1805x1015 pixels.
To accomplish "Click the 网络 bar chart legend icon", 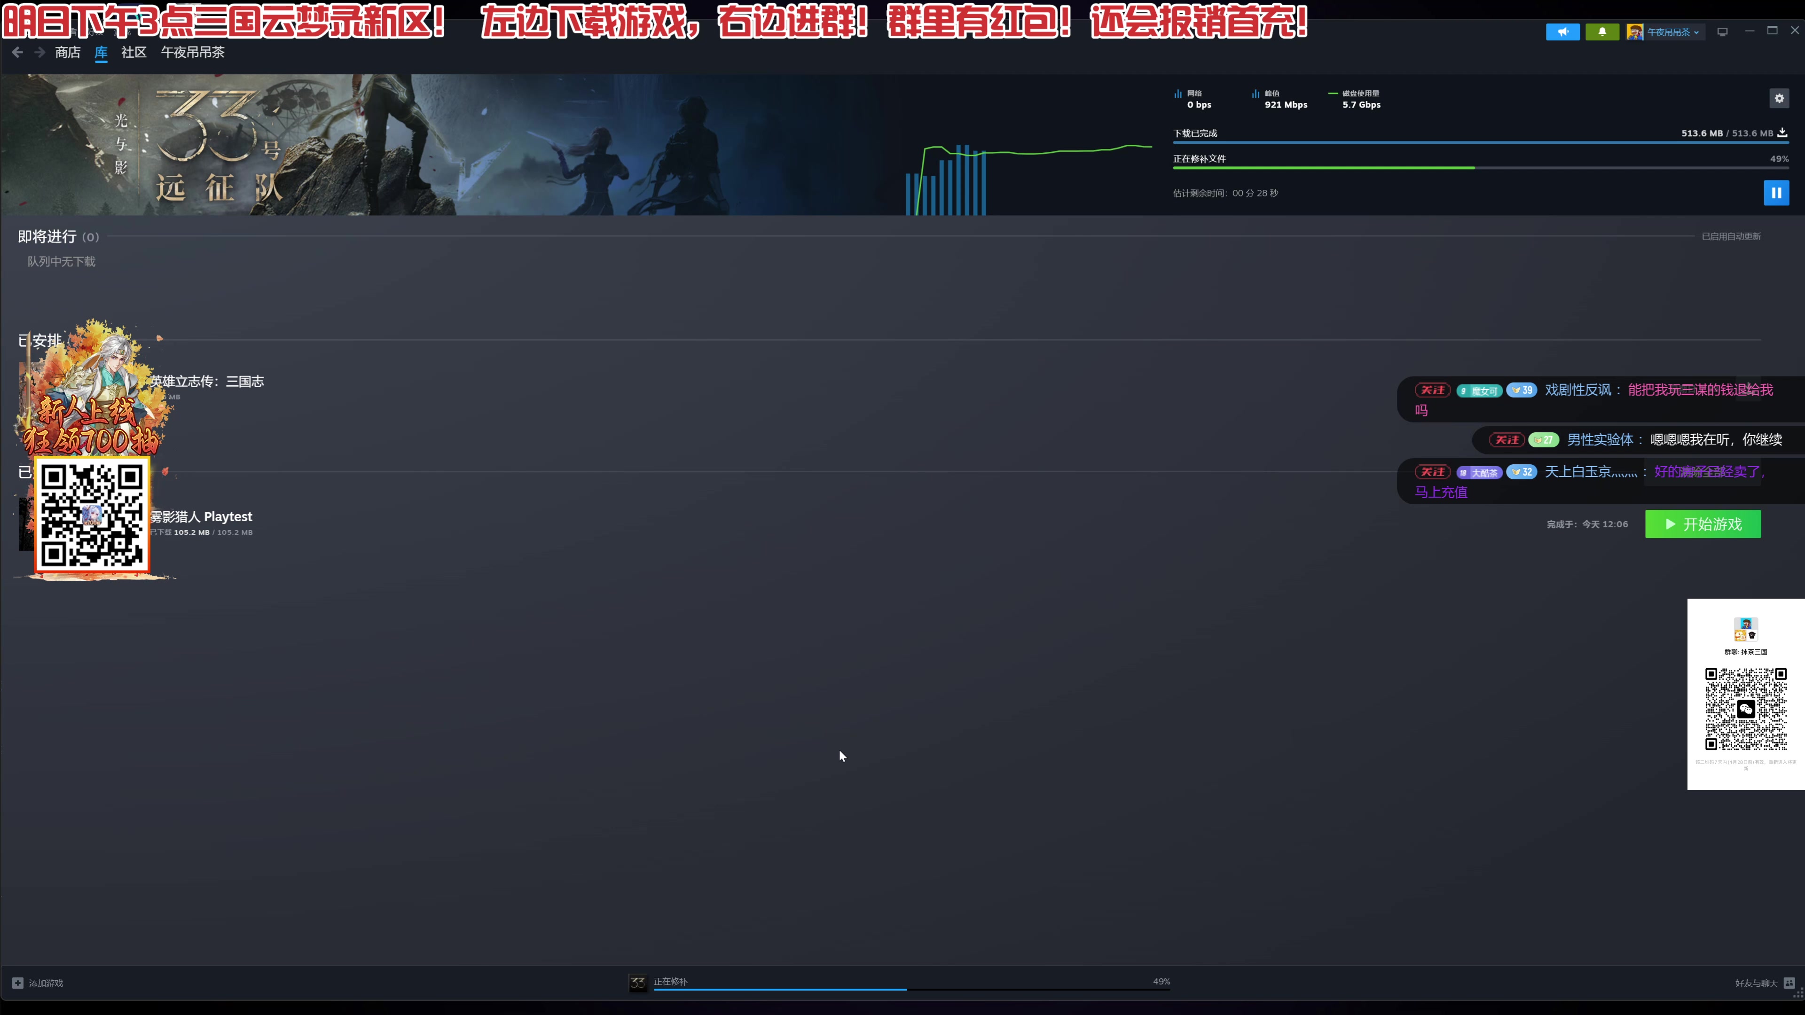I will click(x=1178, y=93).
